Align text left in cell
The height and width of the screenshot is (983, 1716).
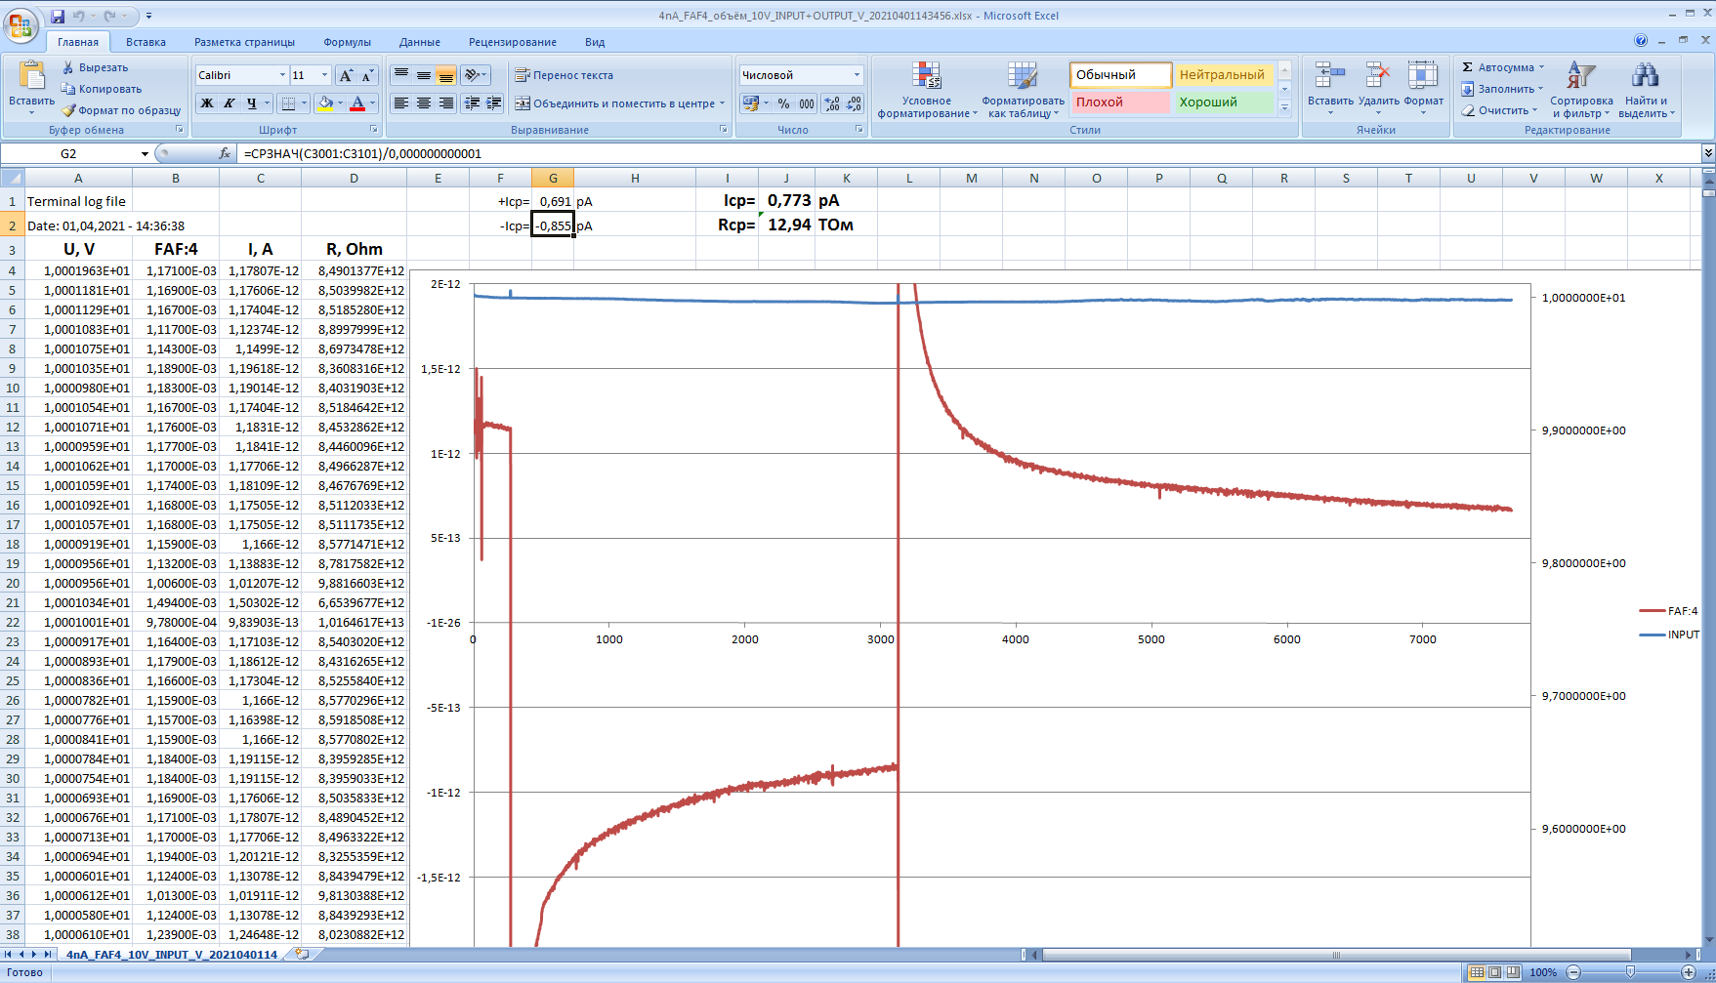[x=401, y=103]
